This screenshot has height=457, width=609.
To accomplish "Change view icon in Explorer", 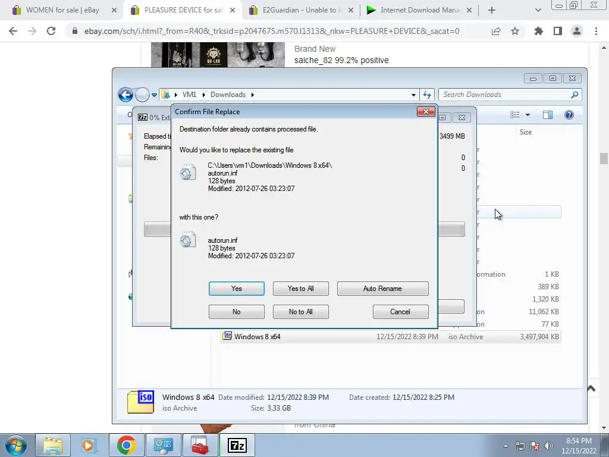I will tap(514, 115).
